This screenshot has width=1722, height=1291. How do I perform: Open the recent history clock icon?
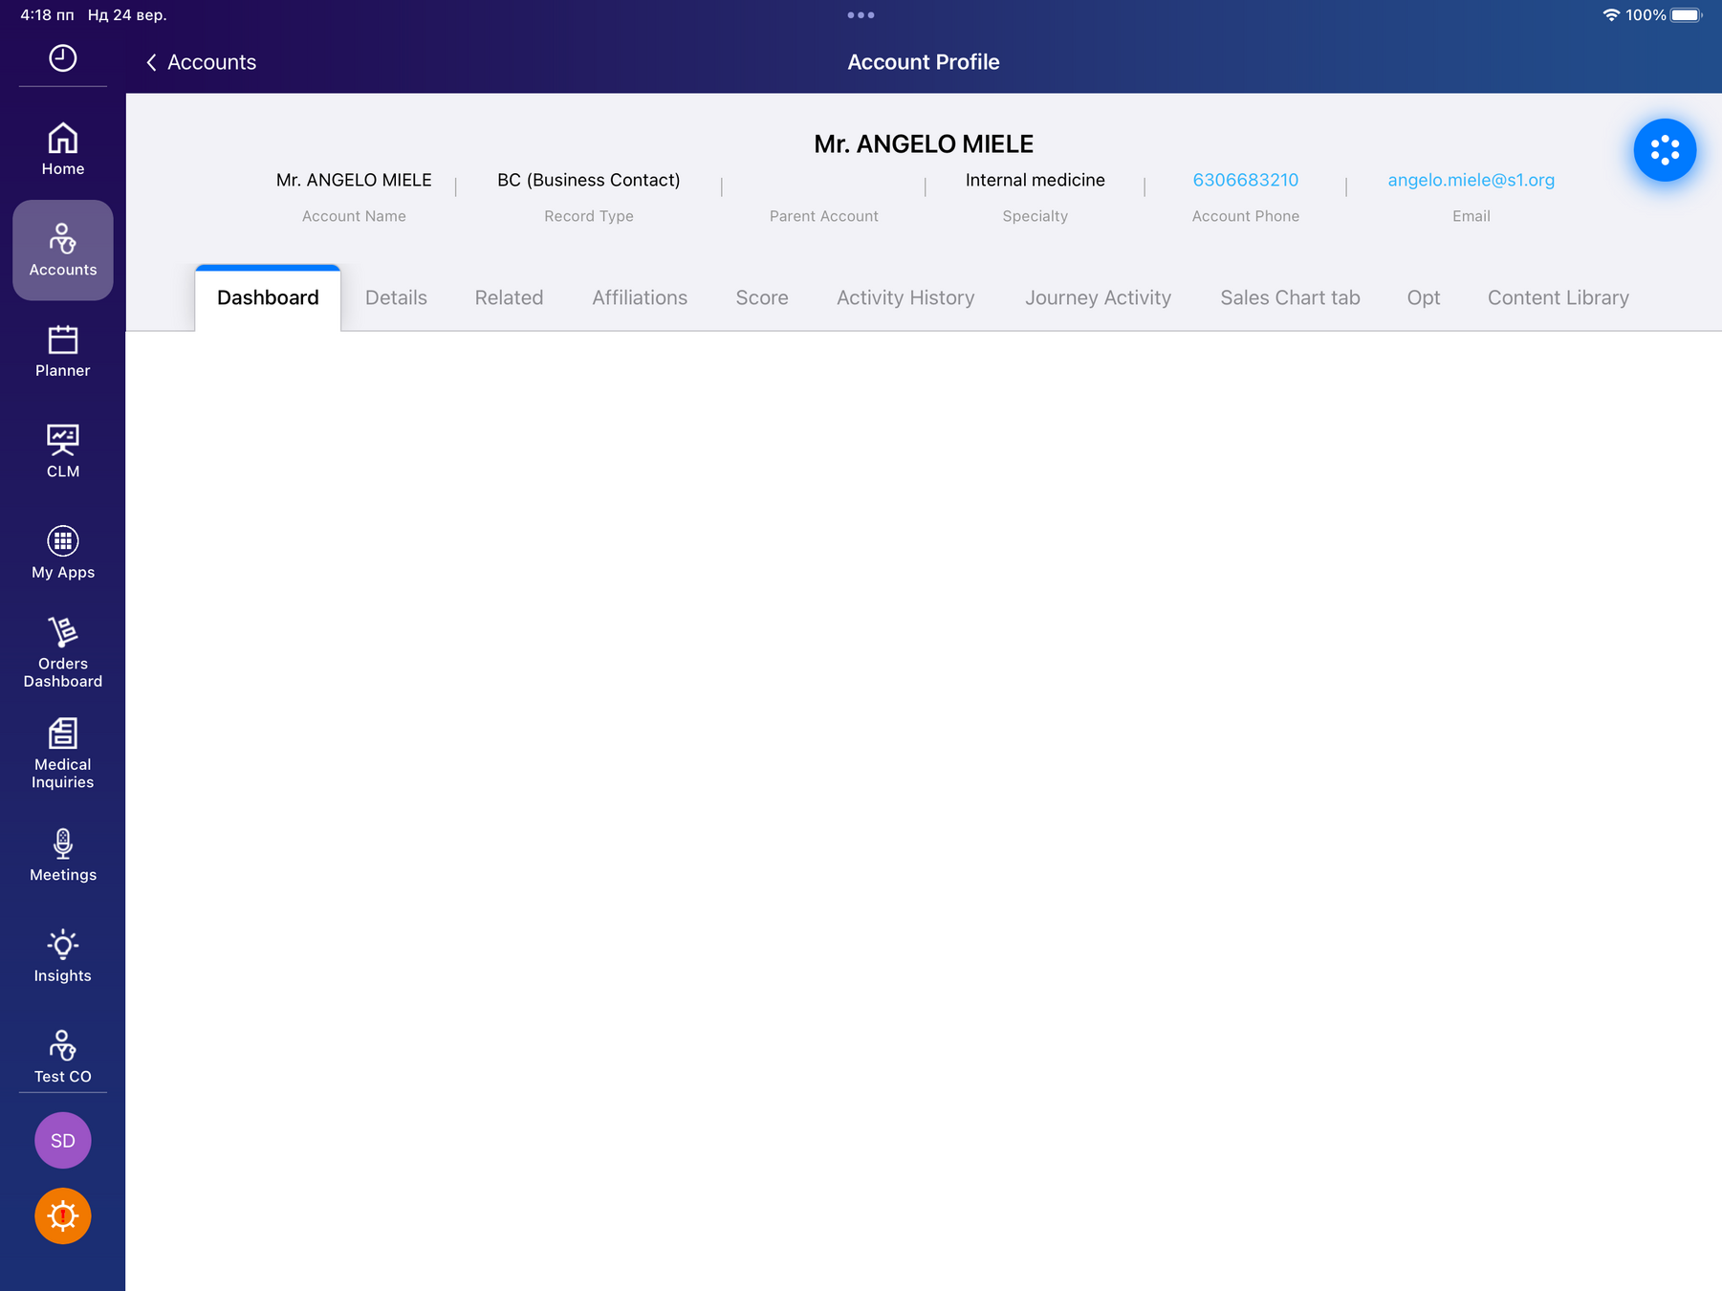(62, 58)
